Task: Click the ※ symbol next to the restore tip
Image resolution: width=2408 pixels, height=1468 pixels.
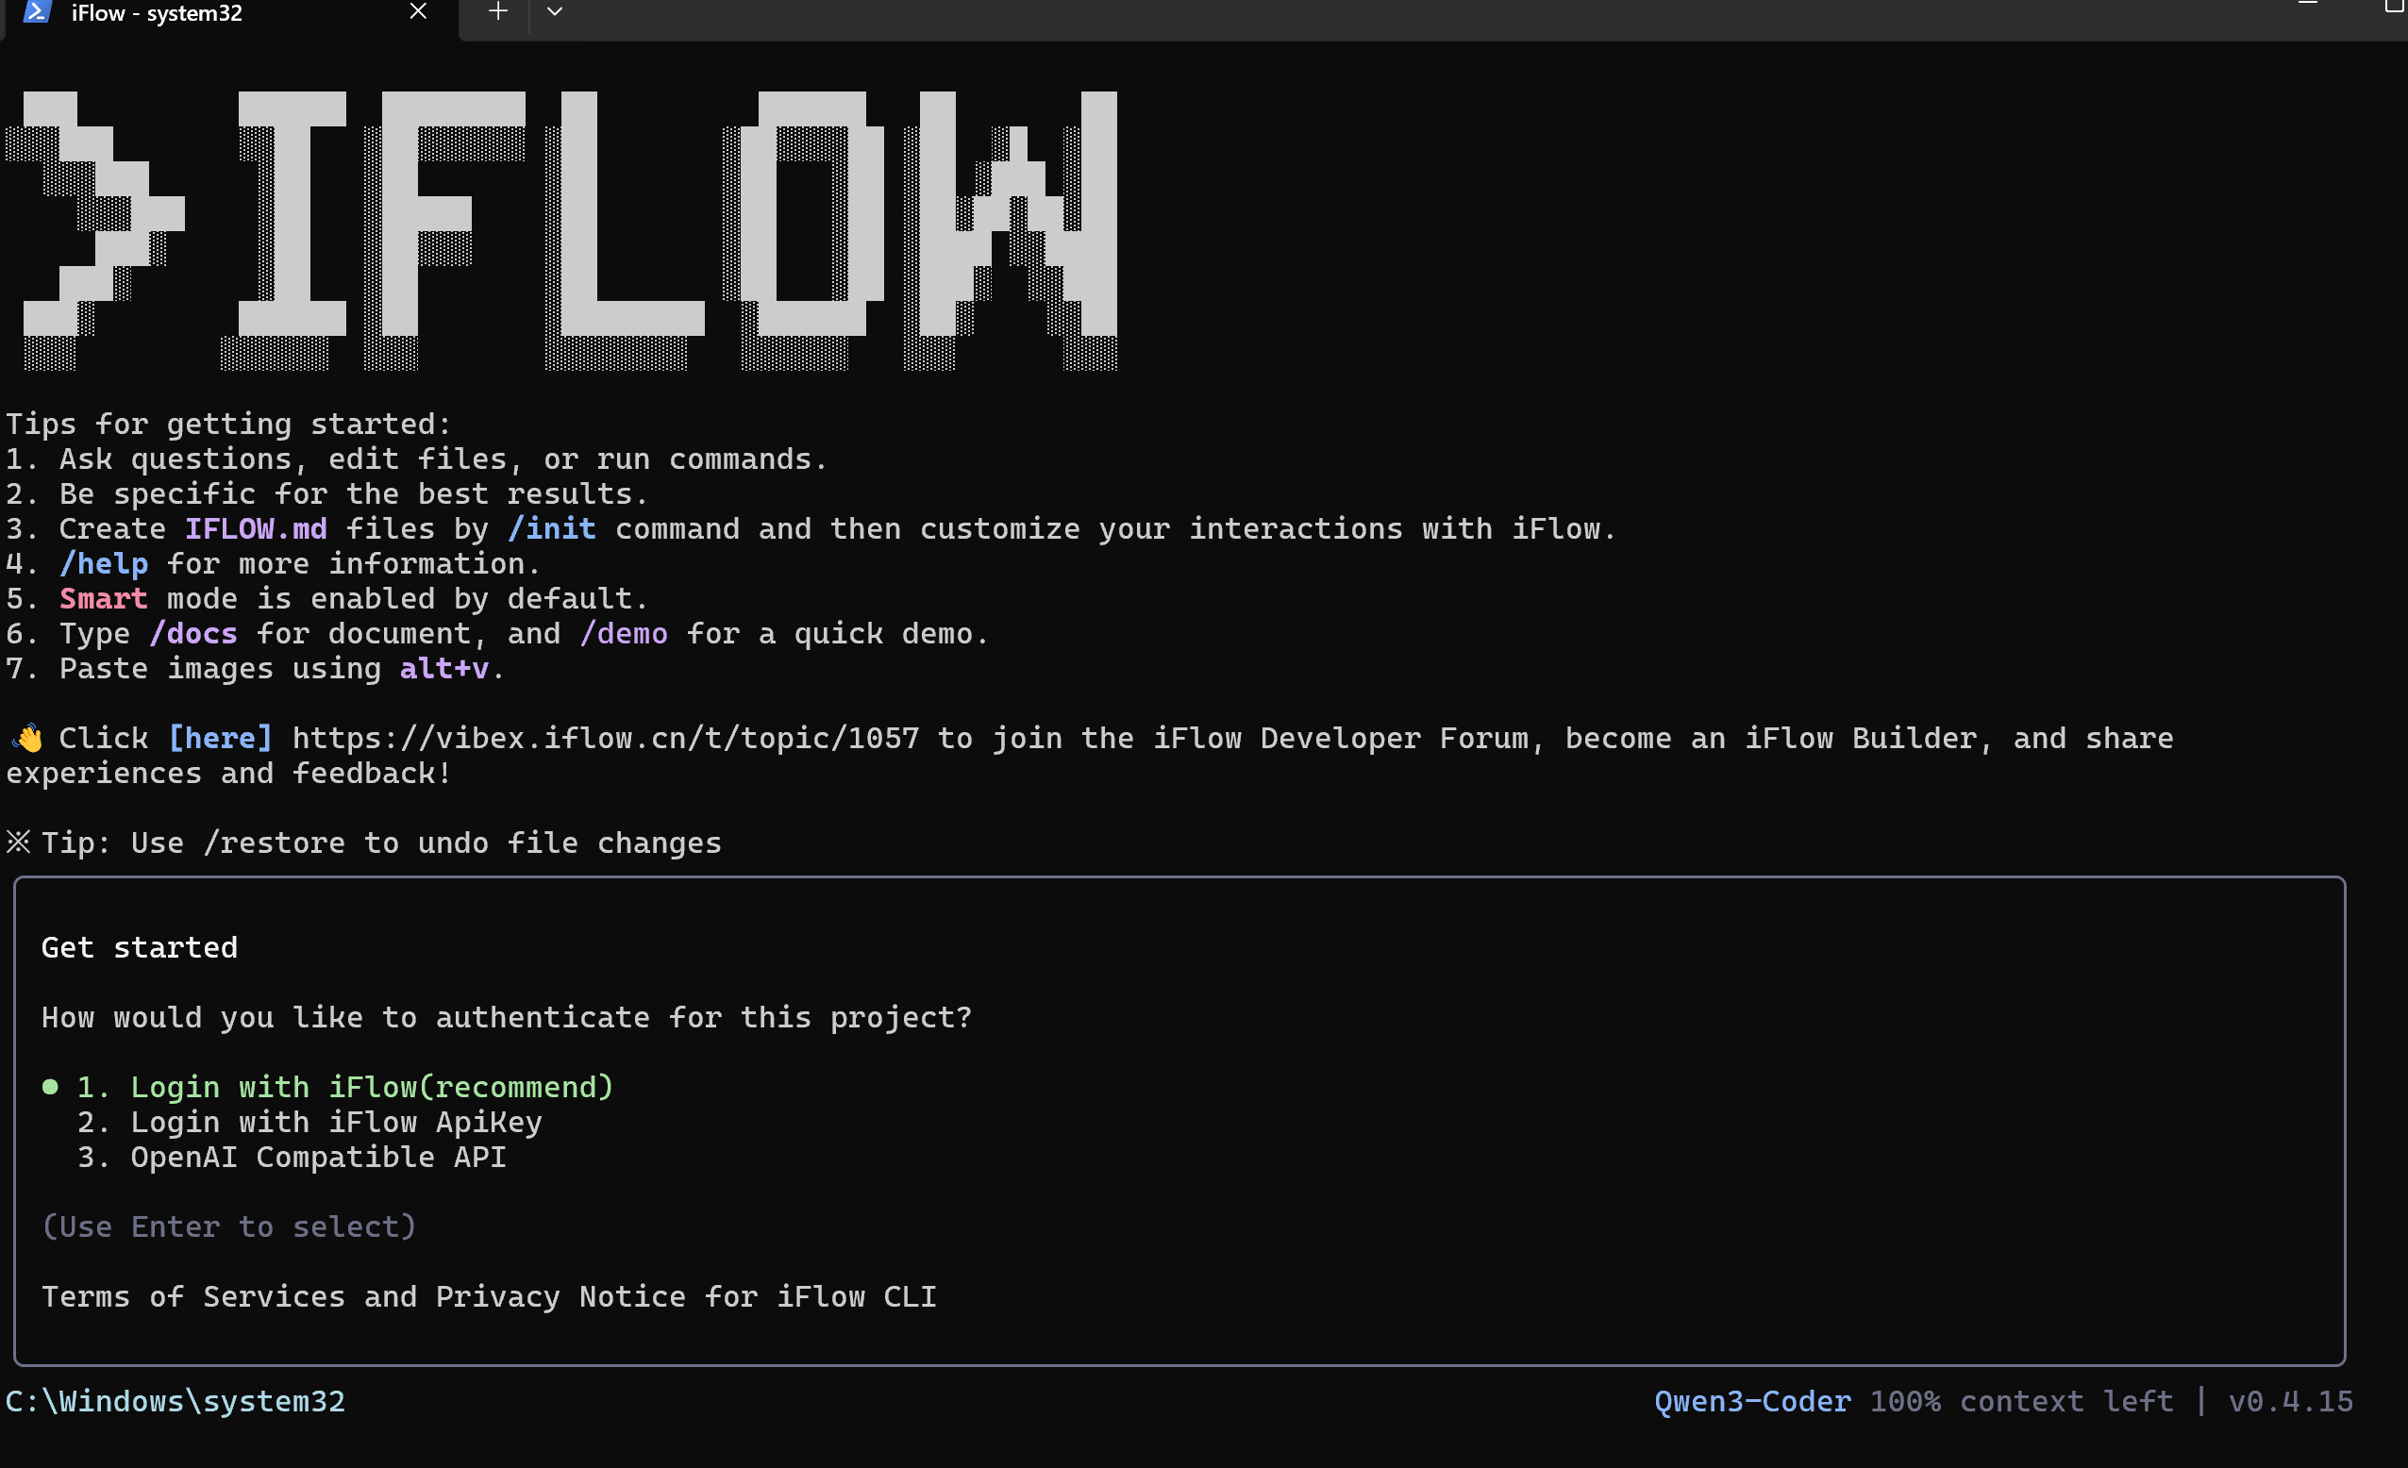Action: tap(18, 842)
